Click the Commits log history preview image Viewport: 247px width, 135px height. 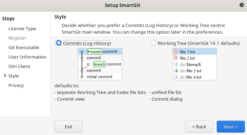point(100,64)
